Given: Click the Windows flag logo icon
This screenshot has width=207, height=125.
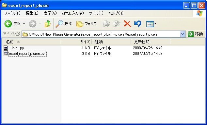Looking at the screenshot, I should click(199, 13).
